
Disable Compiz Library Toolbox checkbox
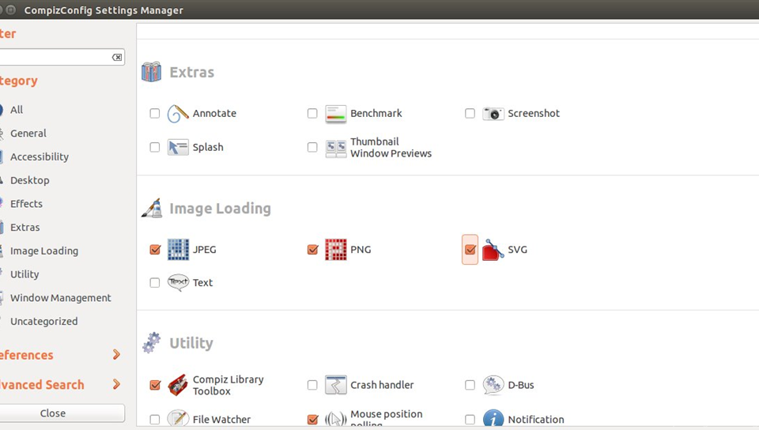click(x=155, y=385)
